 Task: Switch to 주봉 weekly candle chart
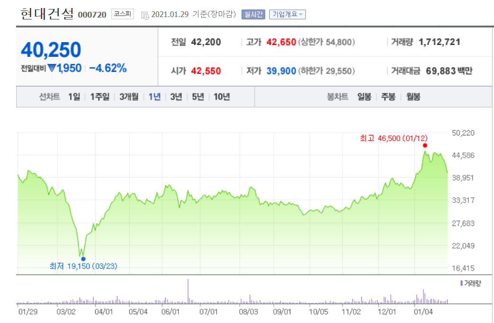point(388,97)
